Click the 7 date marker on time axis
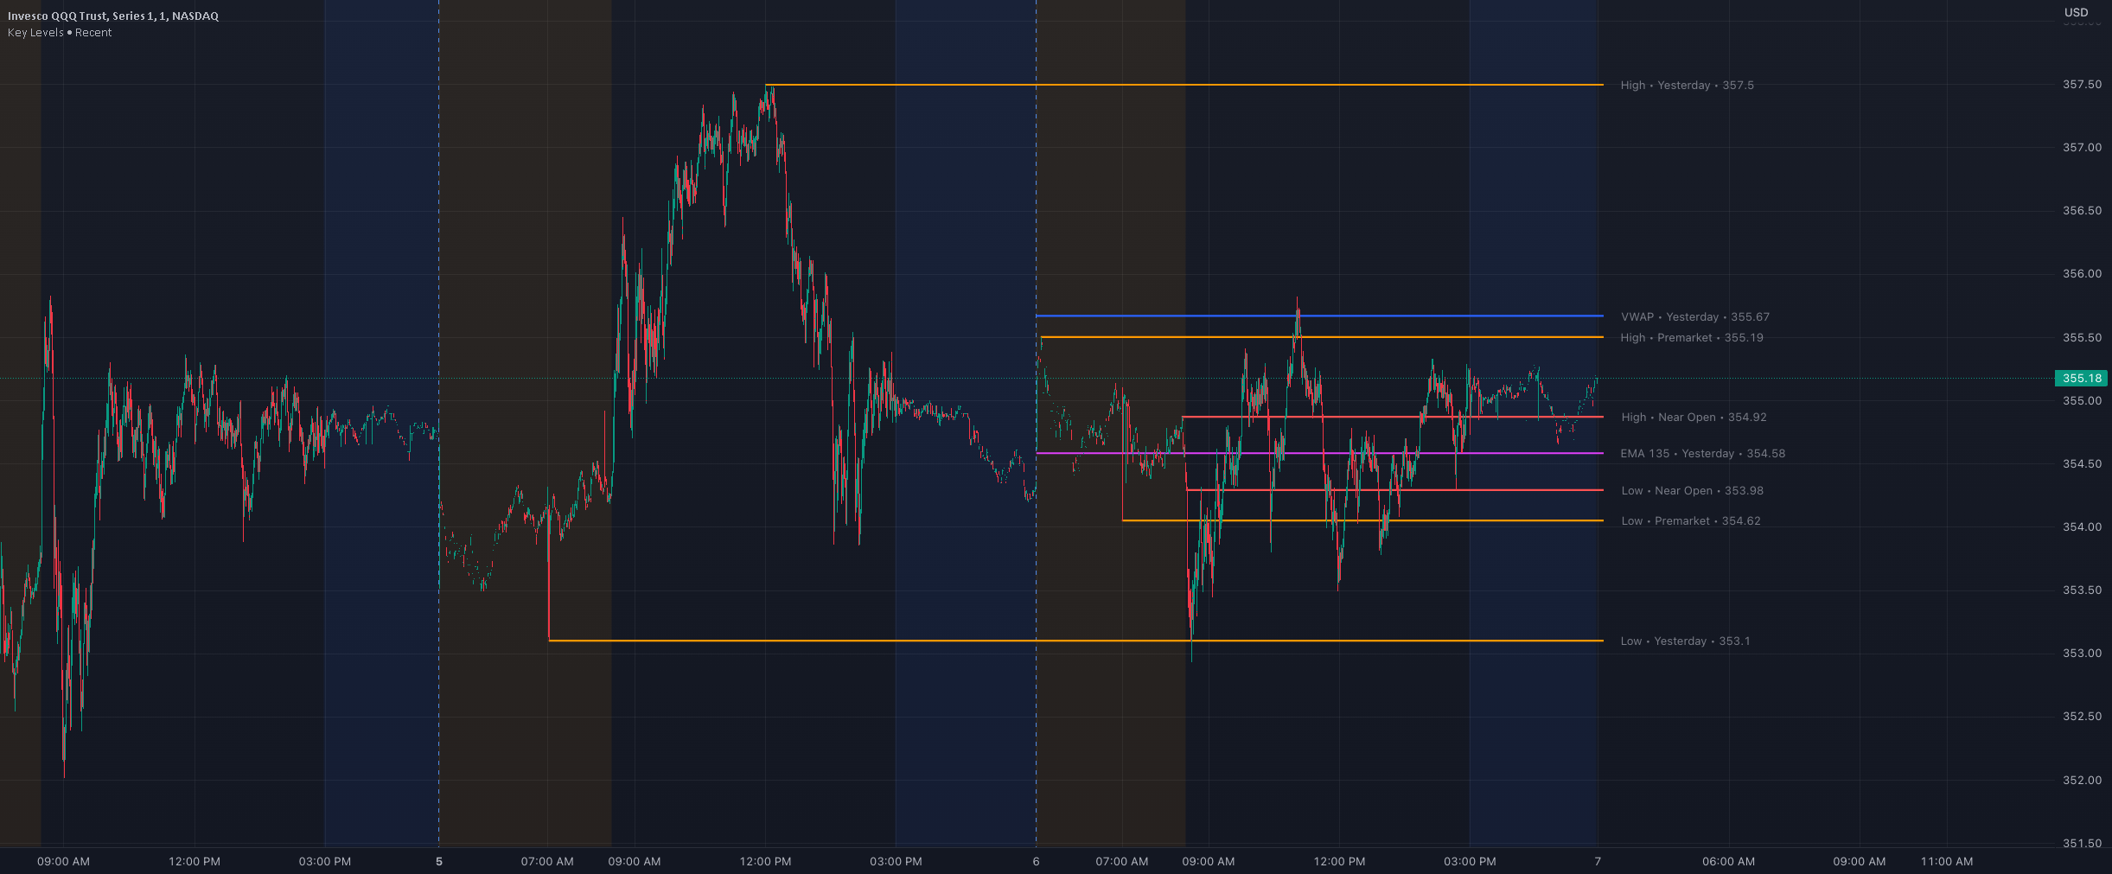2112x874 pixels. point(1598,862)
